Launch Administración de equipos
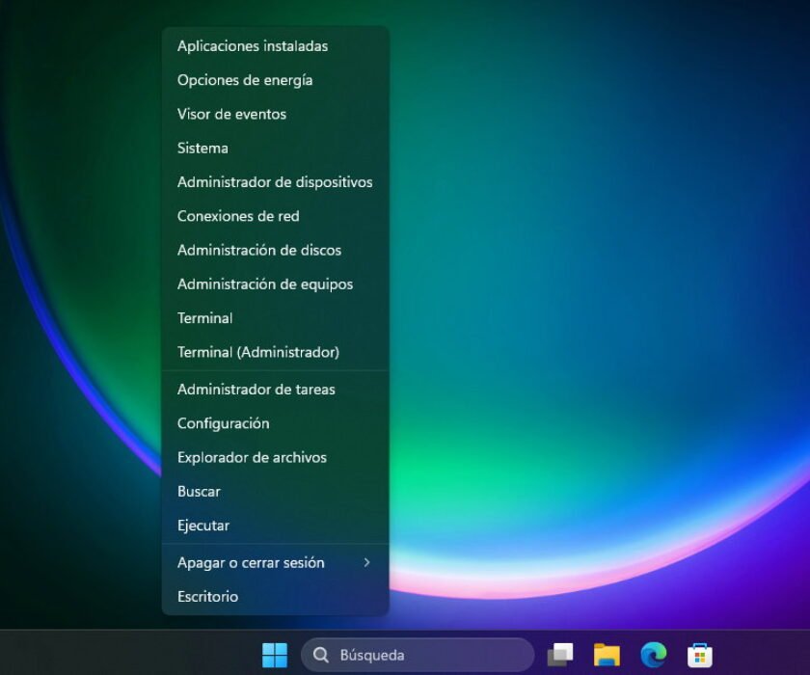Image resolution: width=810 pixels, height=675 pixels. 276,284
